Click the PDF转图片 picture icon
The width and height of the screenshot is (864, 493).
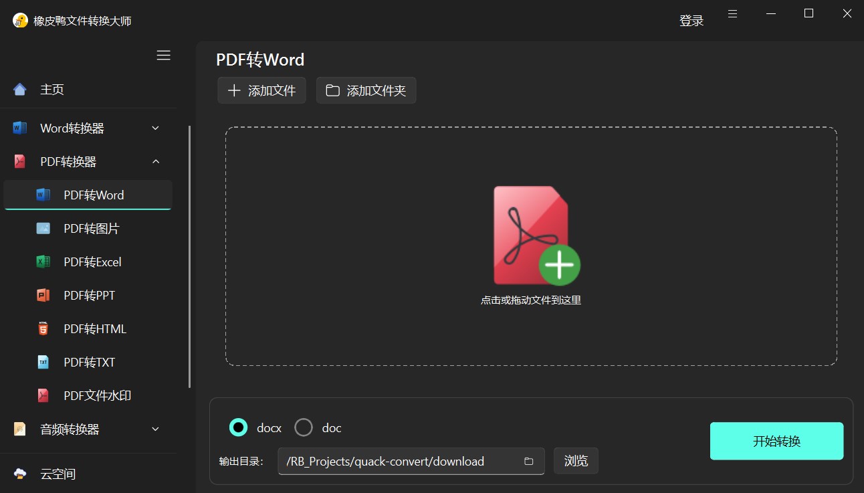tap(43, 228)
